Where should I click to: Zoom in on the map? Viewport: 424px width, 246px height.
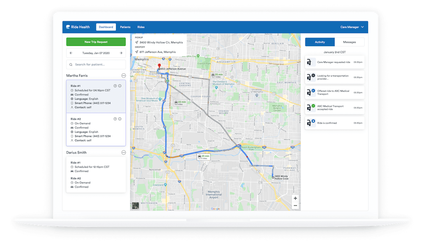pyautogui.click(x=295, y=198)
